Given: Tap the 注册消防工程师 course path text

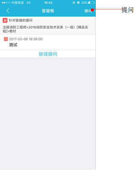Looking at the screenshot, I should pyautogui.click(x=45, y=29).
